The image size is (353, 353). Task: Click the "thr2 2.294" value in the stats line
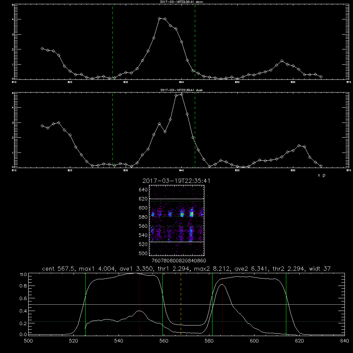[288, 269]
